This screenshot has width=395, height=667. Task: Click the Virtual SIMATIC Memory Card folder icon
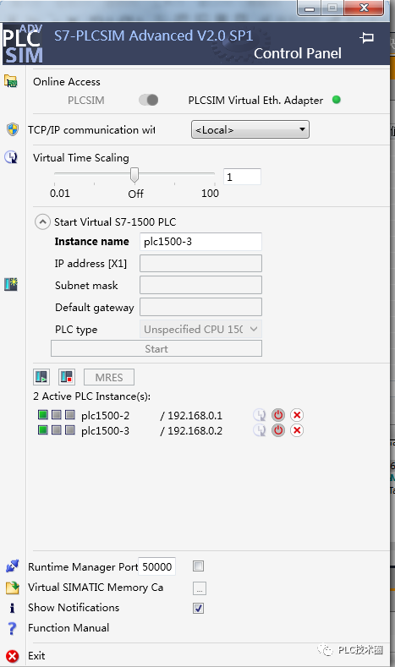(13, 588)
